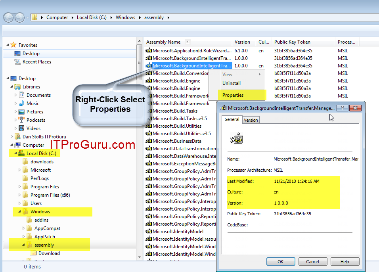Image resolution: width=379 pixels, height=272 pixels.
Task: Select the AppCompat folder
Action: 47,228
